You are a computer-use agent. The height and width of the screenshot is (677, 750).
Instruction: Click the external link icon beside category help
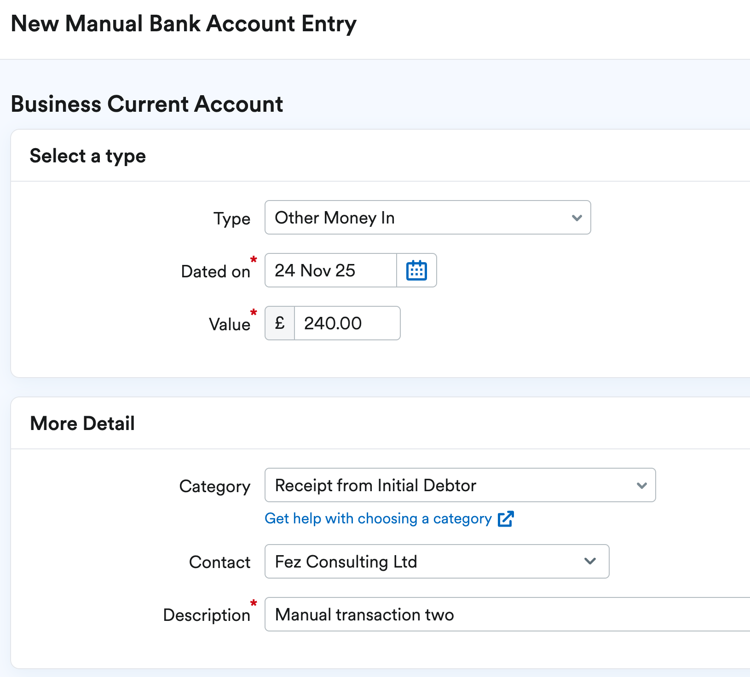506,519
